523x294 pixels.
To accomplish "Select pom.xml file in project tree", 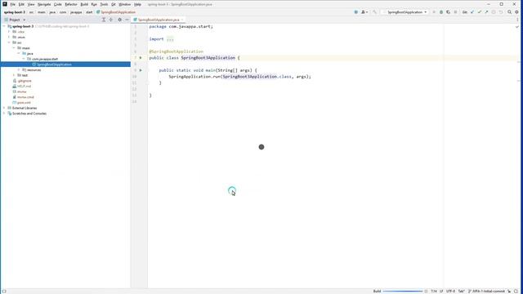I will [24, 102].
